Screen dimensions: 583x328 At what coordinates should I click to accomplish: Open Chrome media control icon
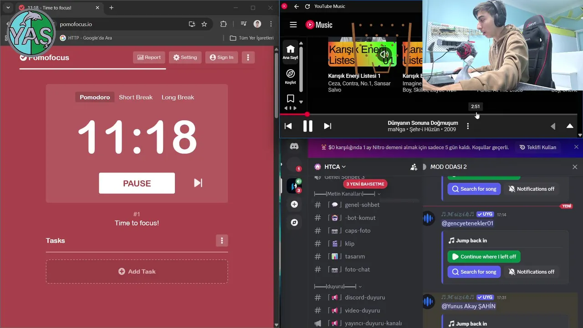tap(244, 24)
